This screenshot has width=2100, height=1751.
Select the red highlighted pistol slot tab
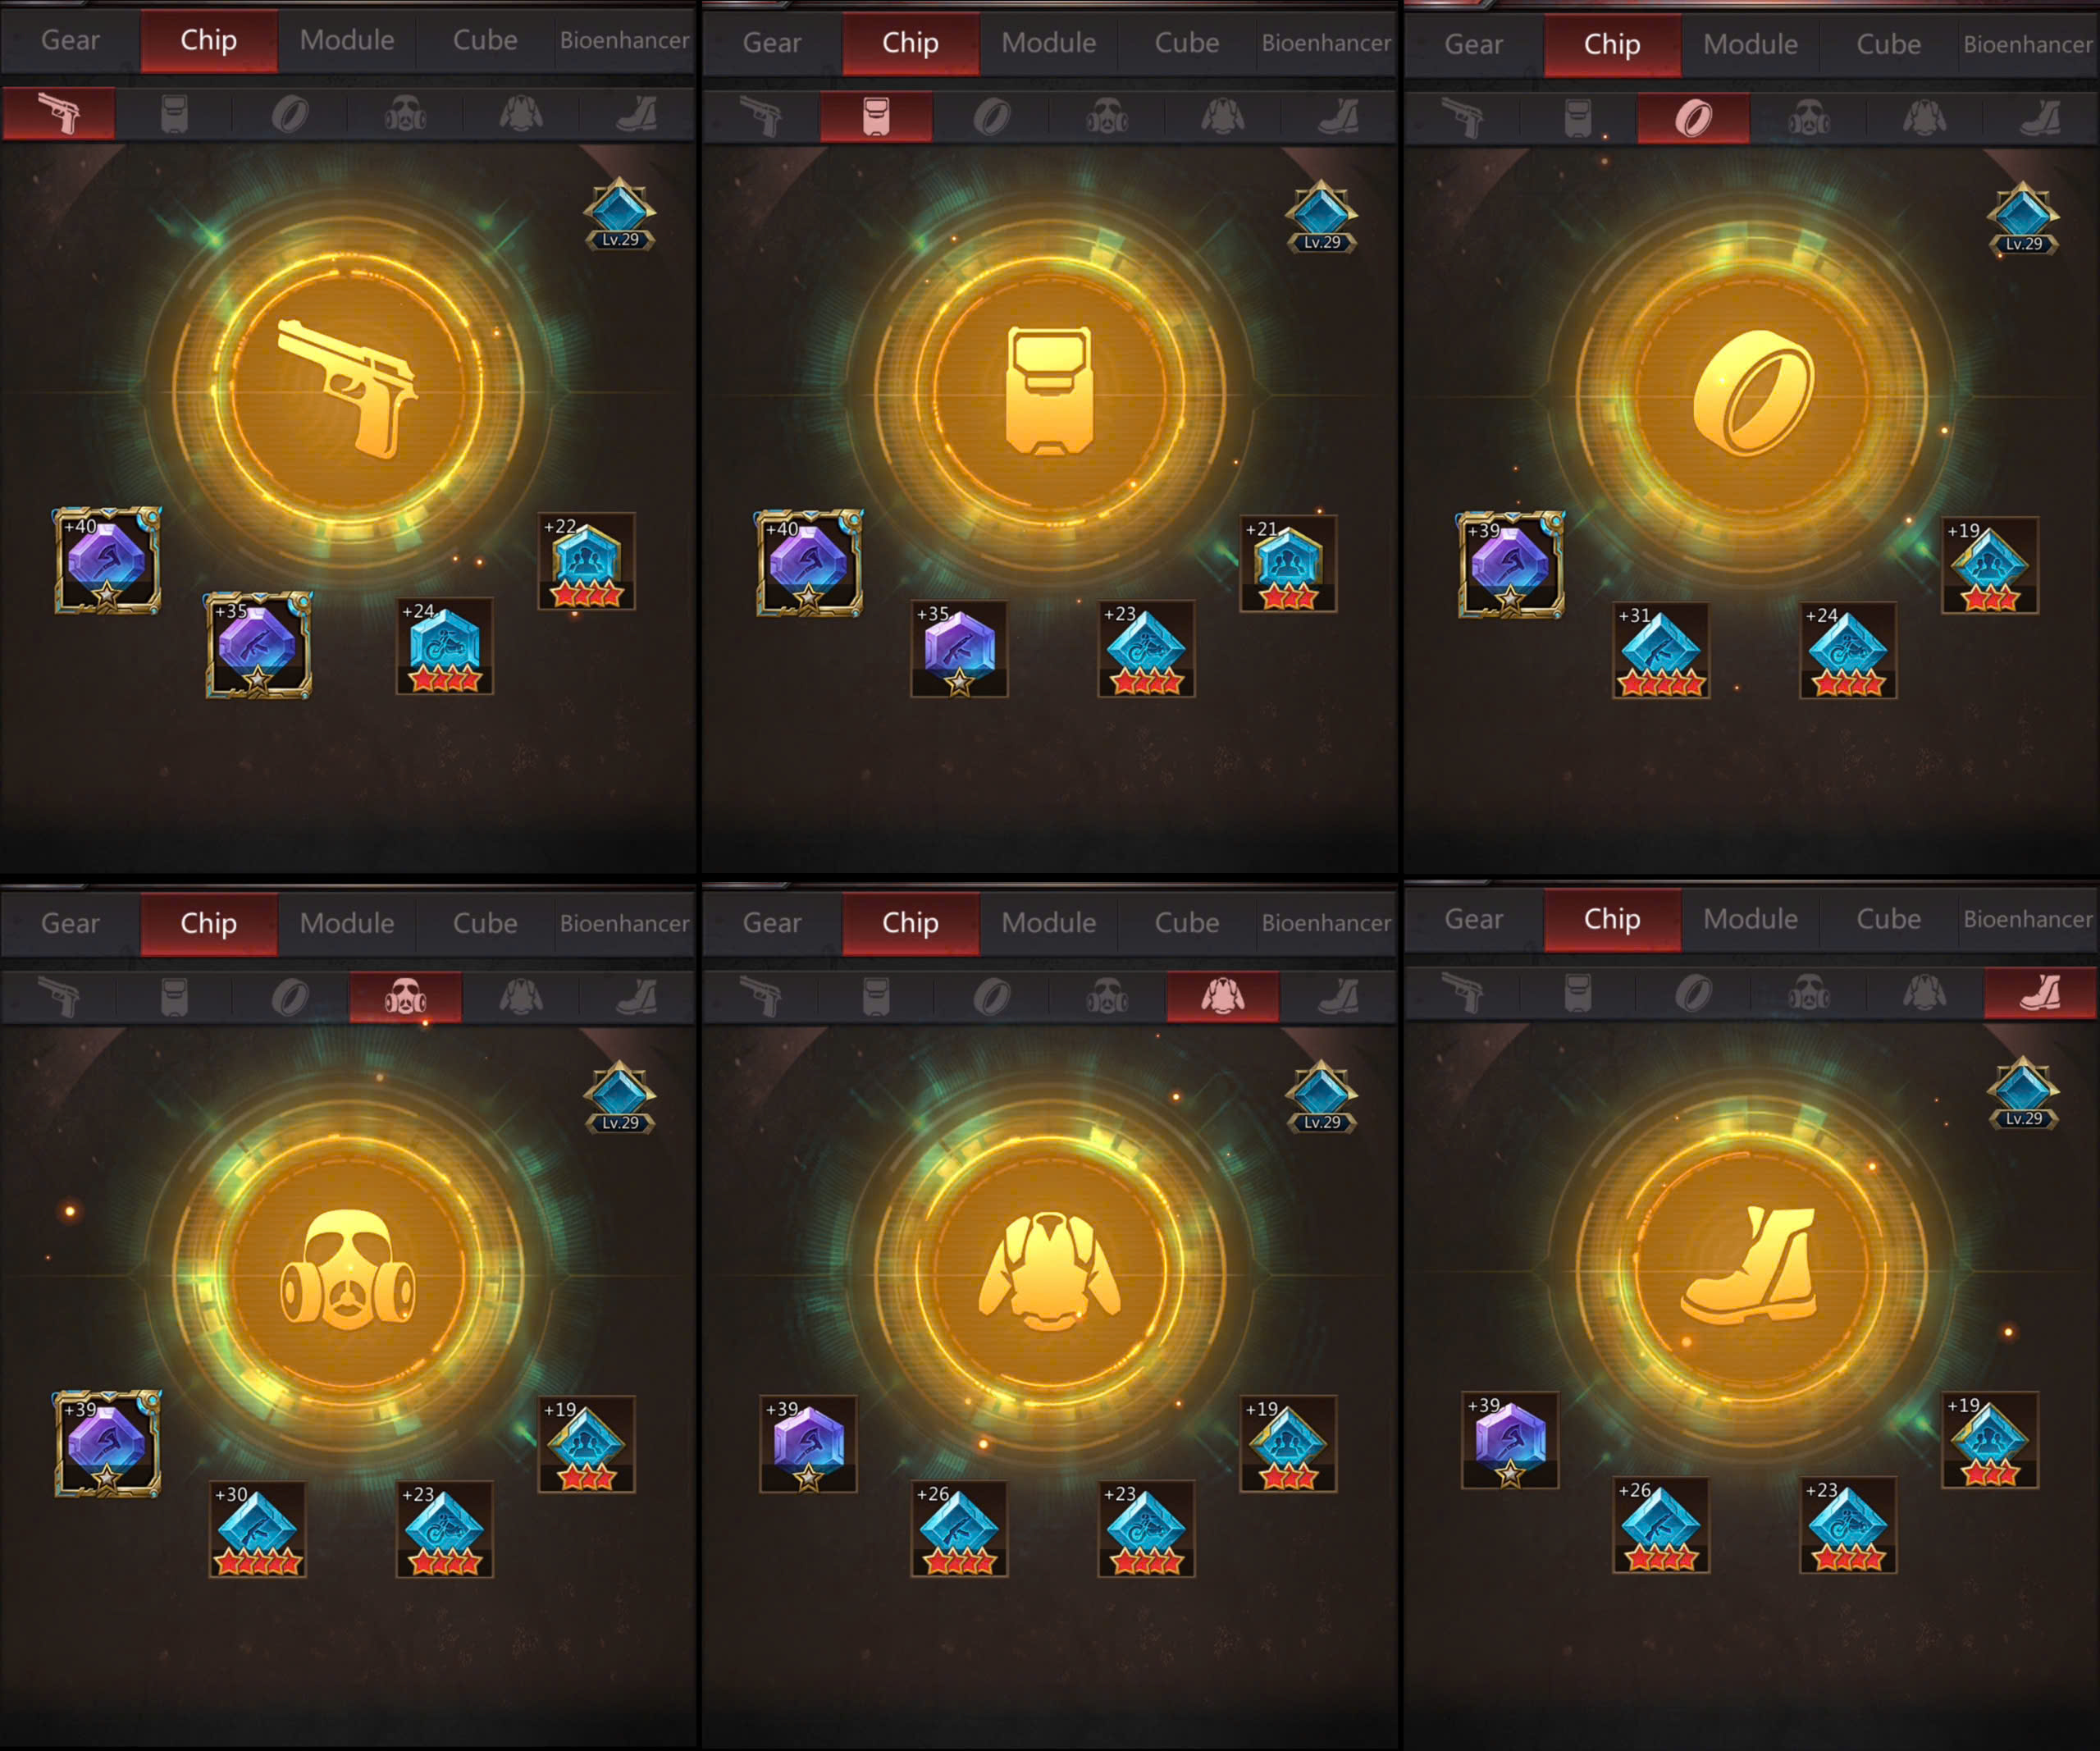tap(58, 113)
